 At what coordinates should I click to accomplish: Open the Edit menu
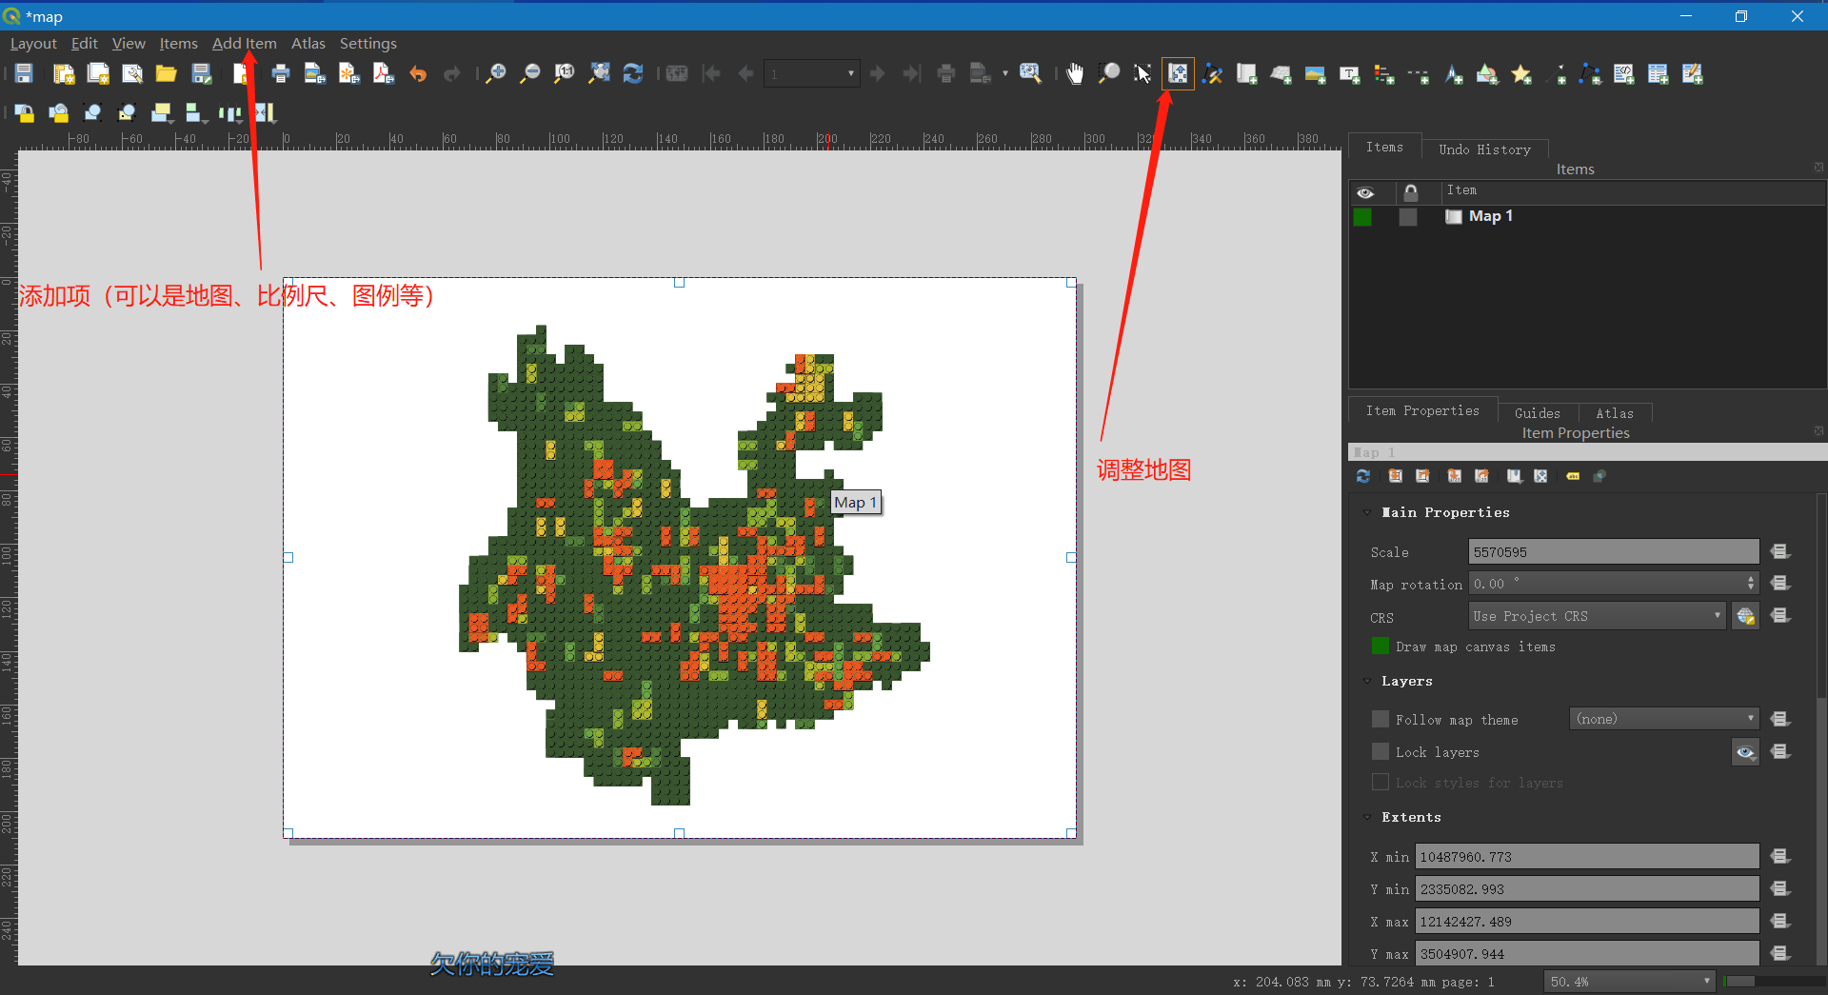pyautogui.click(x=85, y=44)
